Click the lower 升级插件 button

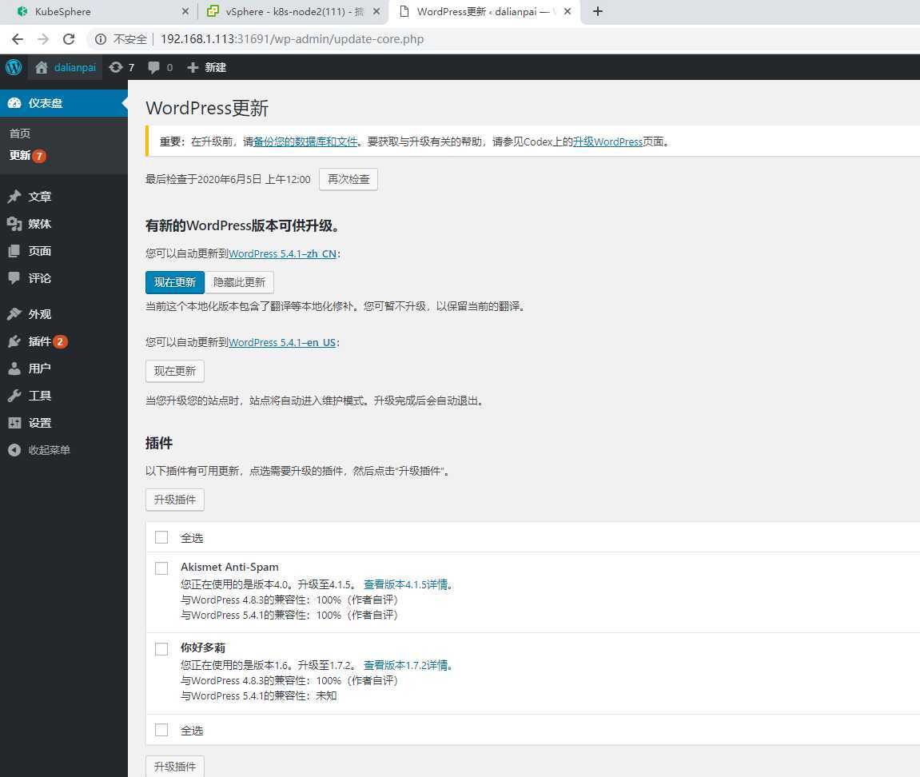(x=175, y=767)
